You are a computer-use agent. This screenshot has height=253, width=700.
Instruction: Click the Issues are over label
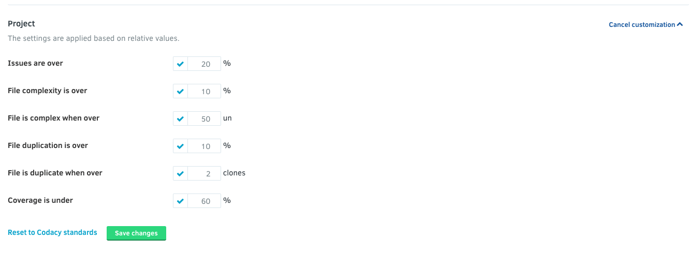35,63
